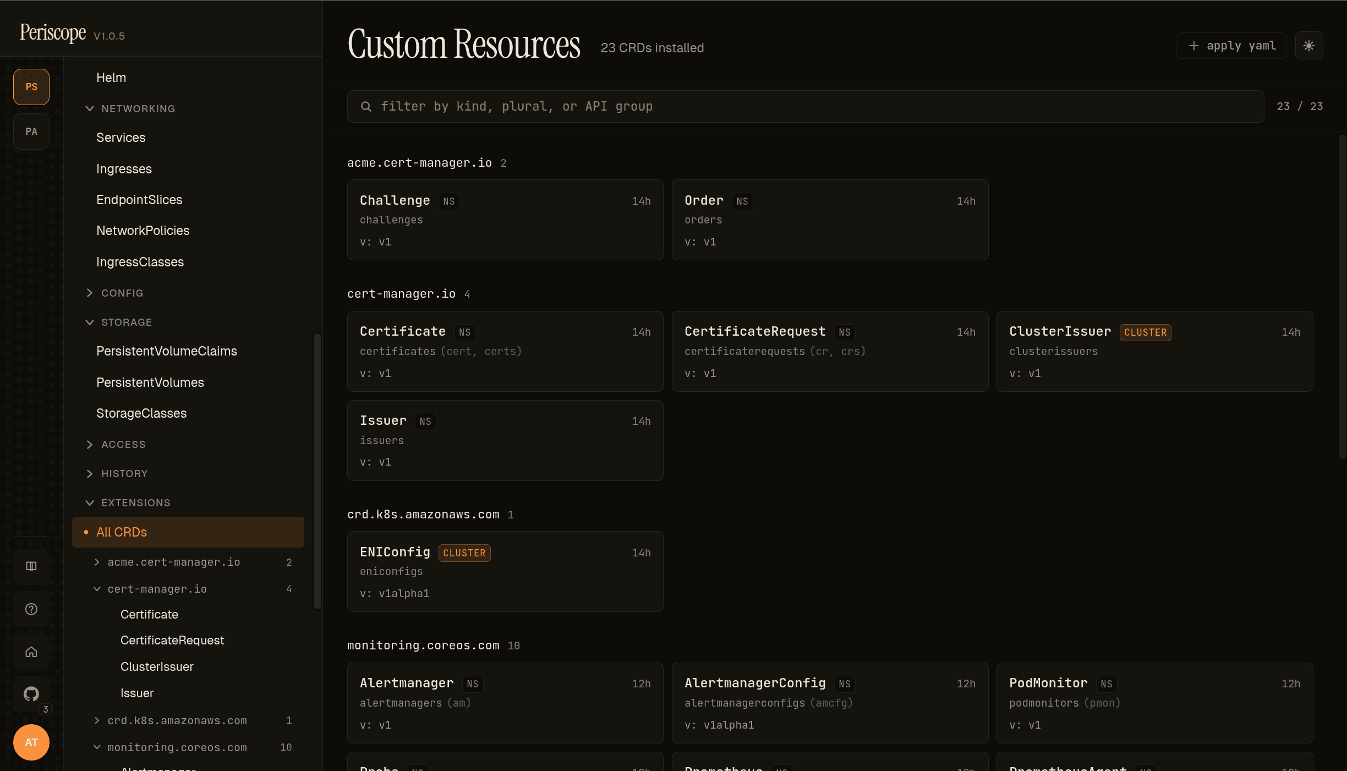
Task: Expand the ACCESS section
Action: (x=116, y=445)
